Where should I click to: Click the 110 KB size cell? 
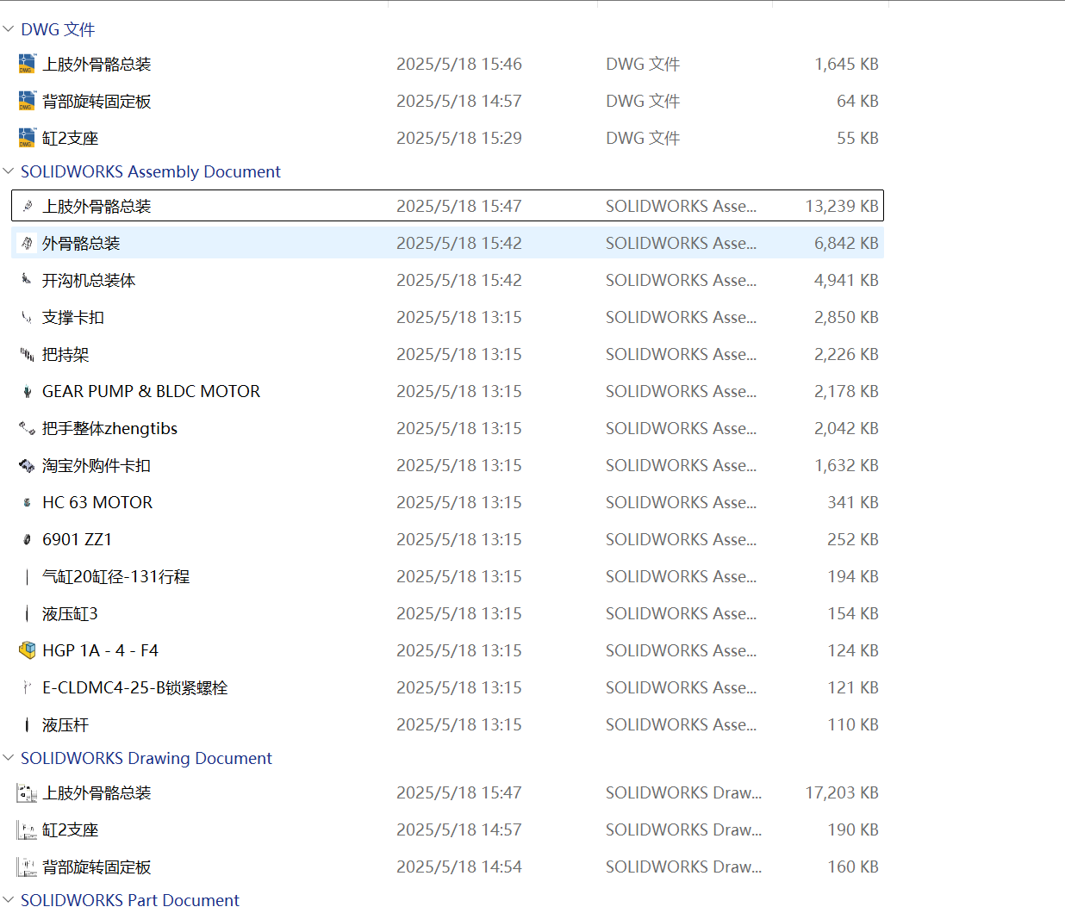[853, 724]
